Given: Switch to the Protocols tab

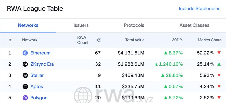Looking at the screenshot, I should pos(134,25).
